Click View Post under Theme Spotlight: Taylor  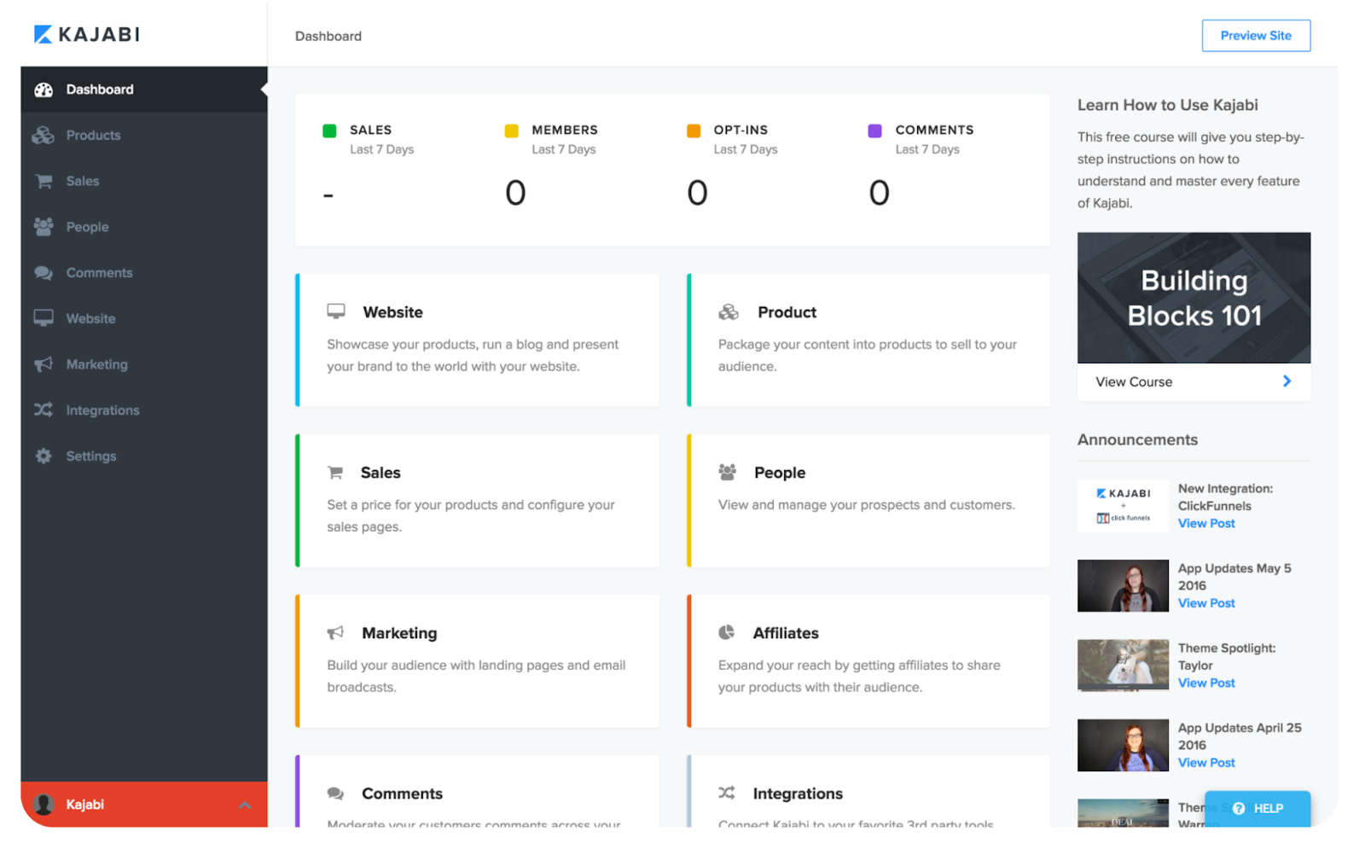[1206, 683]
